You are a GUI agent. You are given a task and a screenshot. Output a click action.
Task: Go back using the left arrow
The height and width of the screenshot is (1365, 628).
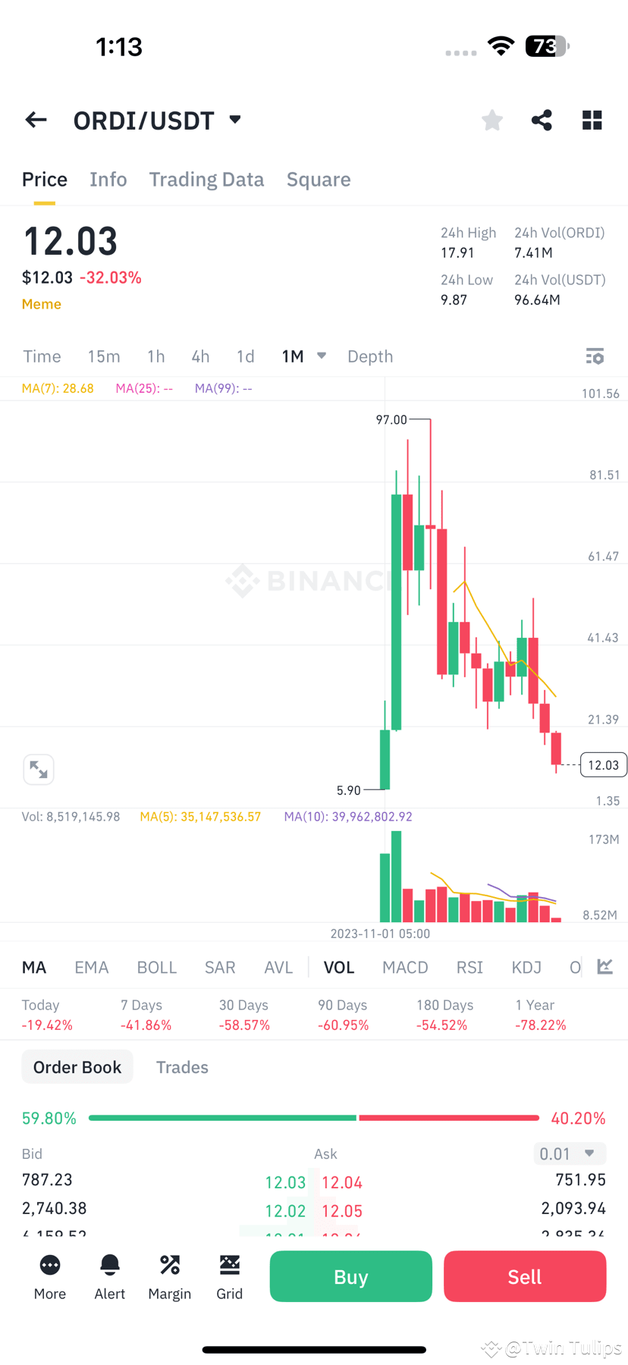click(36, 120)
